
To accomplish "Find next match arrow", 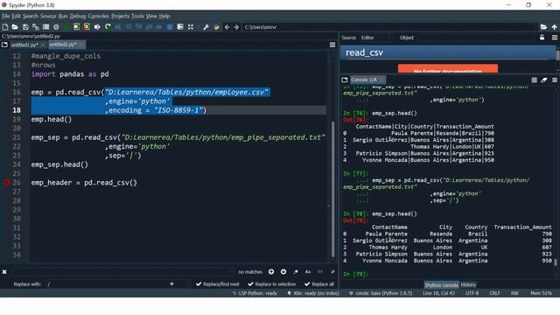I will tap(283, 272).
